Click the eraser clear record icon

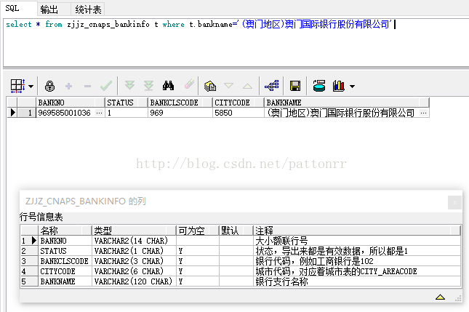click(189, 84)
